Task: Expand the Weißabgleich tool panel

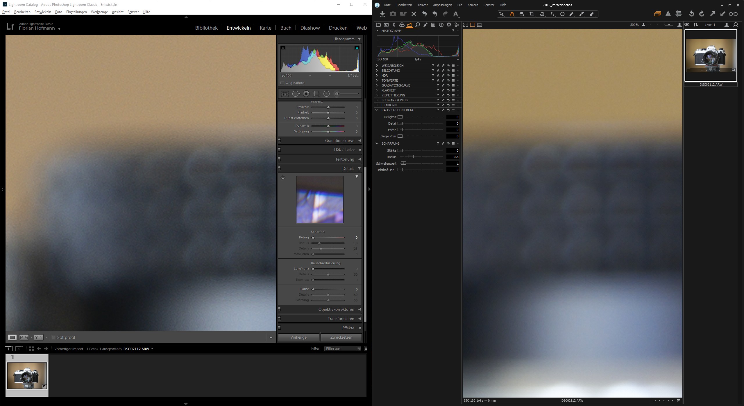Action: (377, 66)
